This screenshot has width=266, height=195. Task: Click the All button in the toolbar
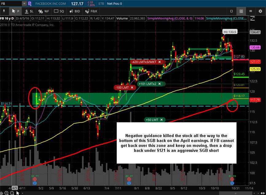pyautogui.click(x=251, y=11)
